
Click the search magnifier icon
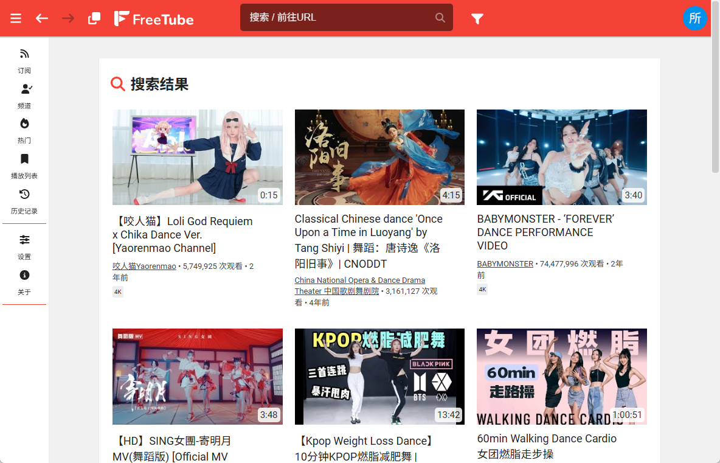click(440, 18)
